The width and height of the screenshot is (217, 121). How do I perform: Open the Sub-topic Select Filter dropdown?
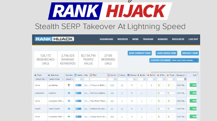pos(56,79)
